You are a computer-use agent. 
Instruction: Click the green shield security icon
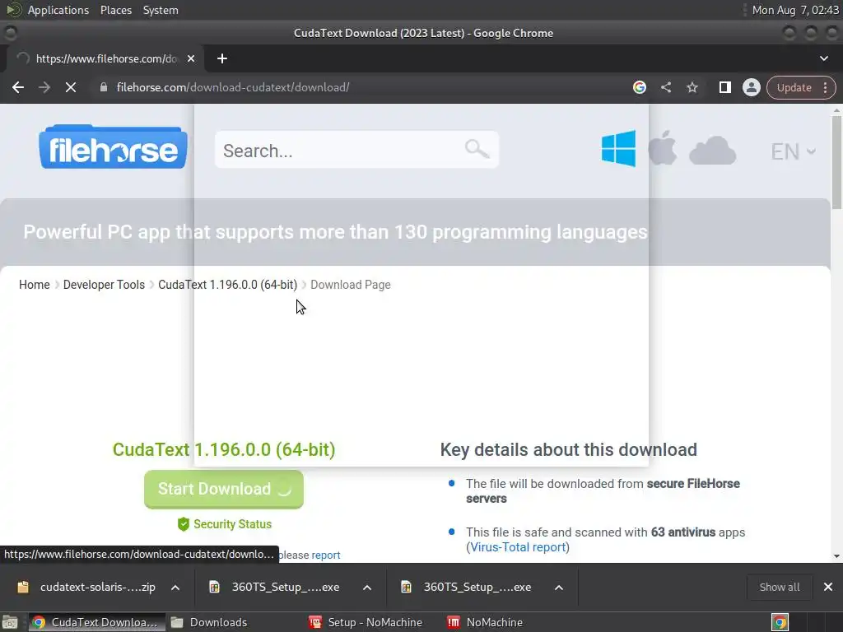[x=184, y=524]
